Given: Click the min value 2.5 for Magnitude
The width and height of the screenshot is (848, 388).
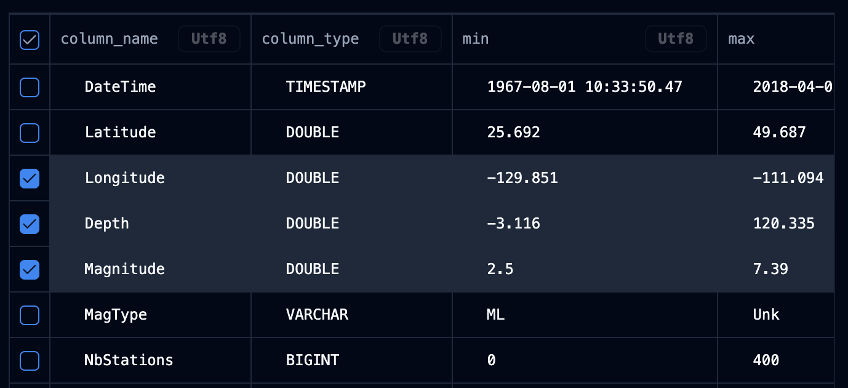Looking at the screenshot, I should (x=500, y=269).
